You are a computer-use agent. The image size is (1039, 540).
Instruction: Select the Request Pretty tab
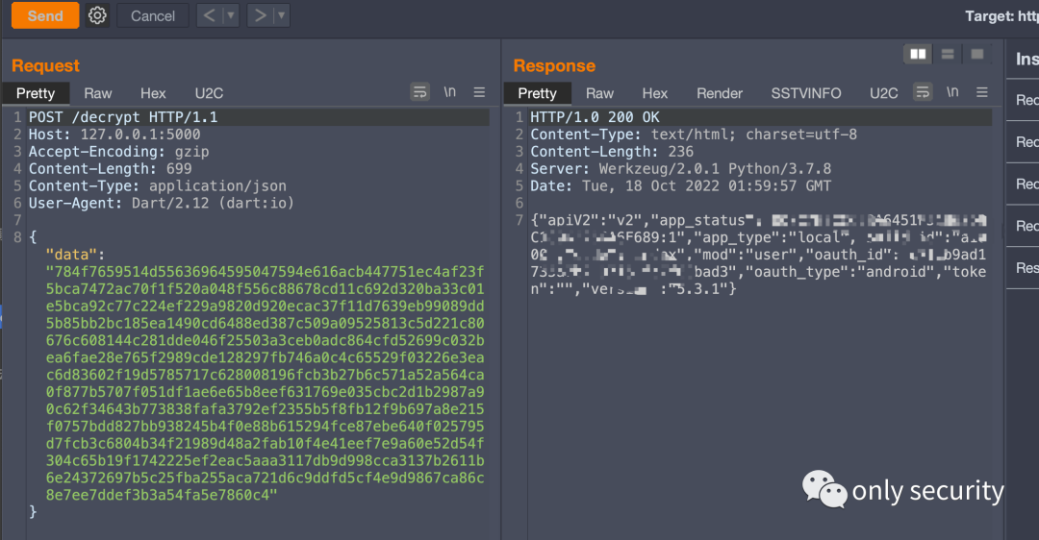pos(36,93)
